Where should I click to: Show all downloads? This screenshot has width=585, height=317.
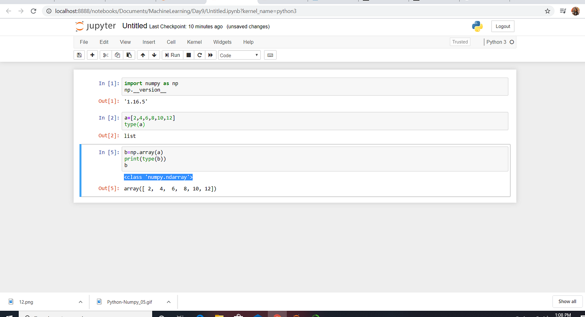point(567,301)
